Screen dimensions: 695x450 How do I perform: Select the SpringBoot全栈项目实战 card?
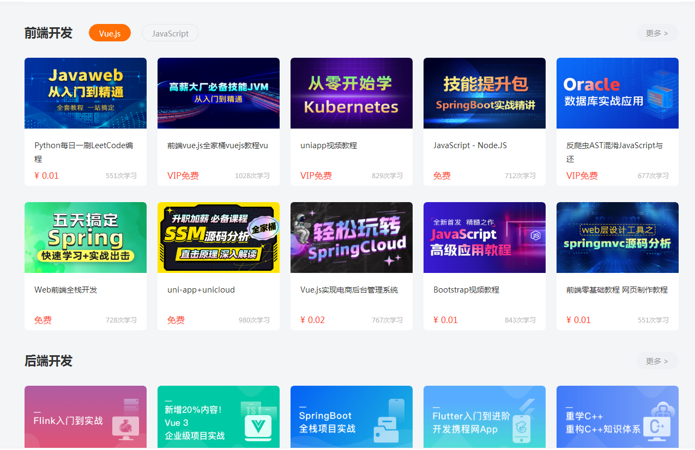(x=352, y=417)
